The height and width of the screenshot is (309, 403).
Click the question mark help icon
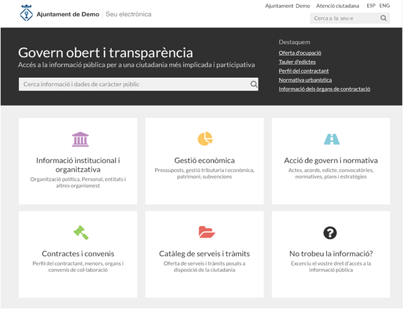point(330,233)
